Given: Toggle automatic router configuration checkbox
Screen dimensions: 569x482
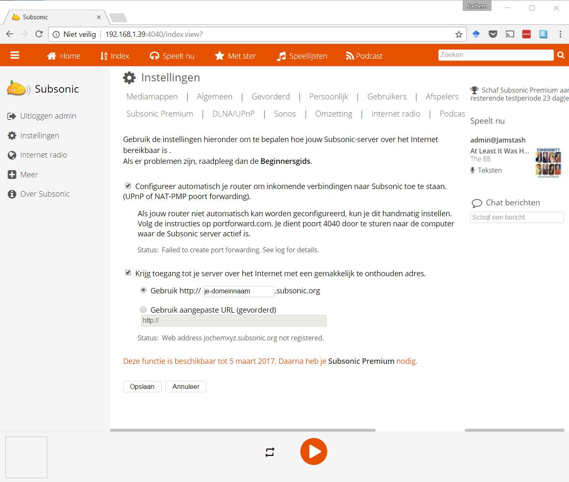Looking at the screenshot, I should tap(128, 186).
